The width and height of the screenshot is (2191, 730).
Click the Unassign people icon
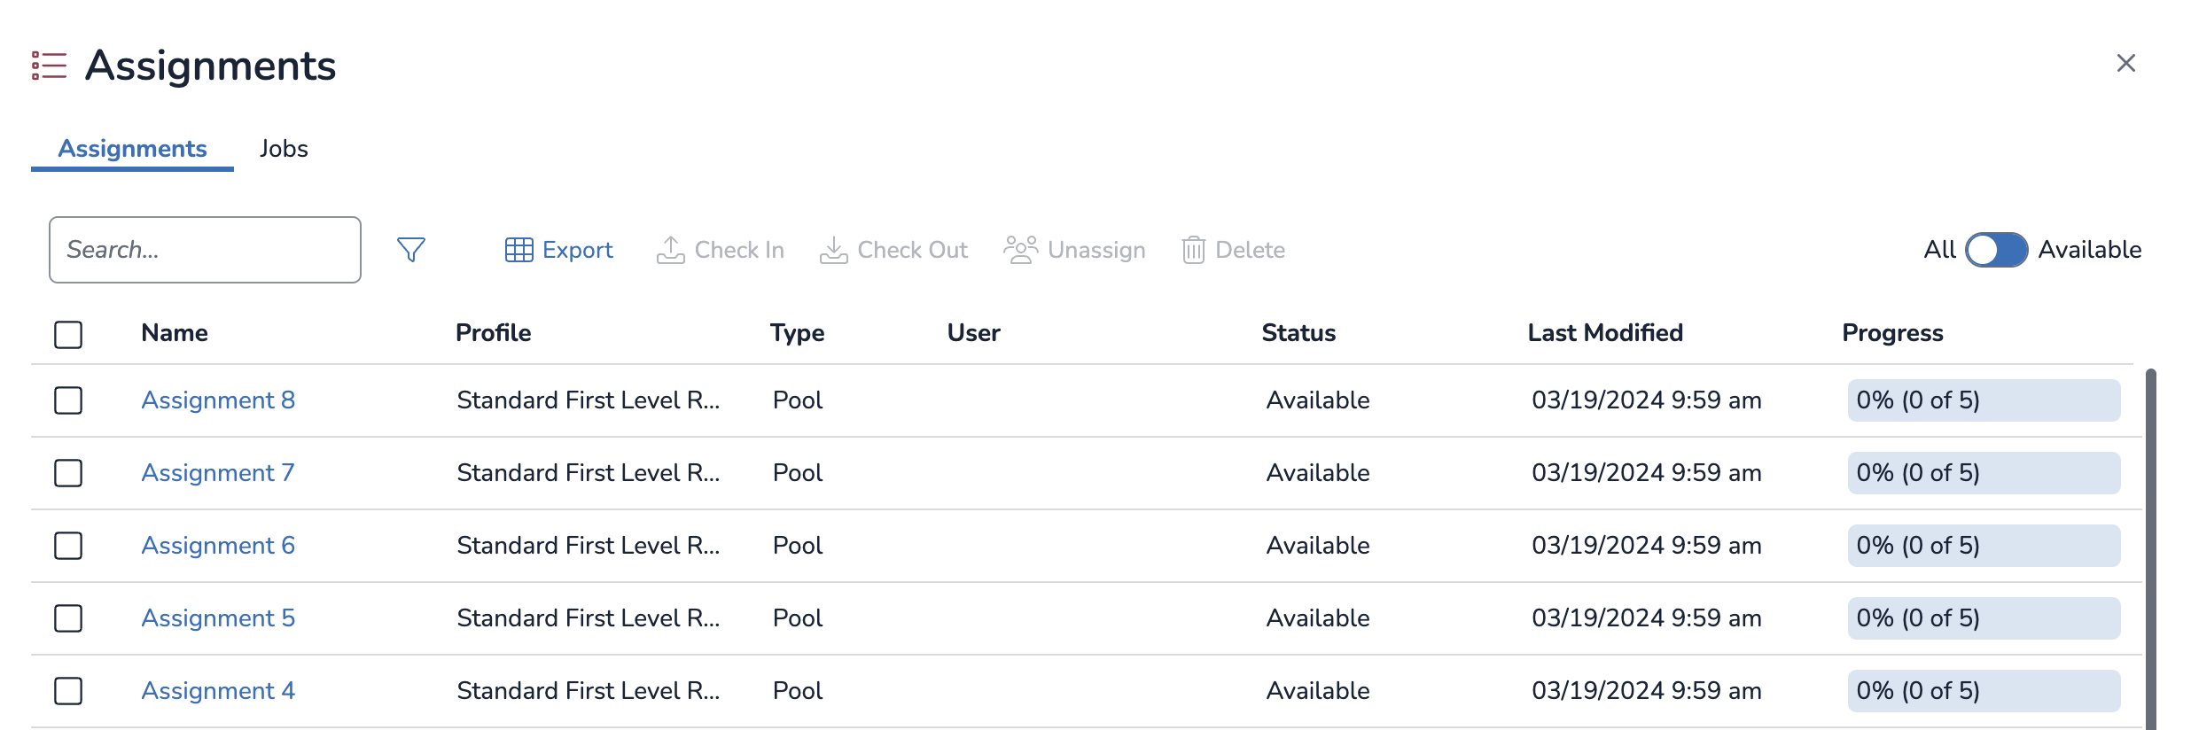coord(1020,250)
